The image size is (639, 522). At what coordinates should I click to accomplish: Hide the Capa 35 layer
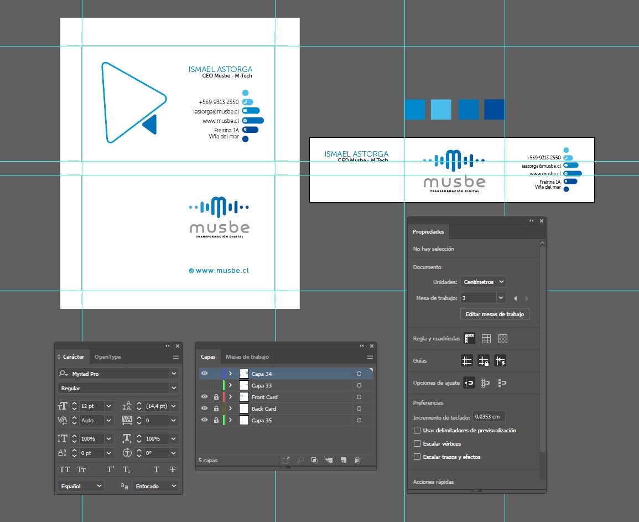coord(205,420)
